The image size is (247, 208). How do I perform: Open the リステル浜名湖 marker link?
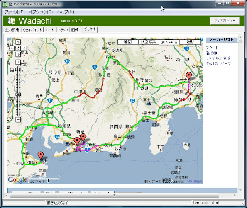218,58
